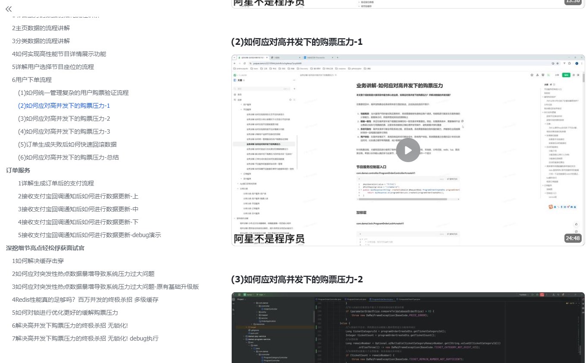The image size is (586, 363).
Task: Go to (3)如何应对高并发下的购票压力-2 in sidebar
Action: coord(64,119)
